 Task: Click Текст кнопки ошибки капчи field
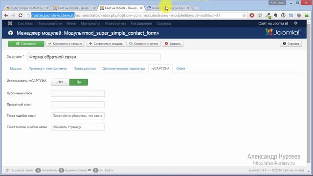(x=78, y=127)
